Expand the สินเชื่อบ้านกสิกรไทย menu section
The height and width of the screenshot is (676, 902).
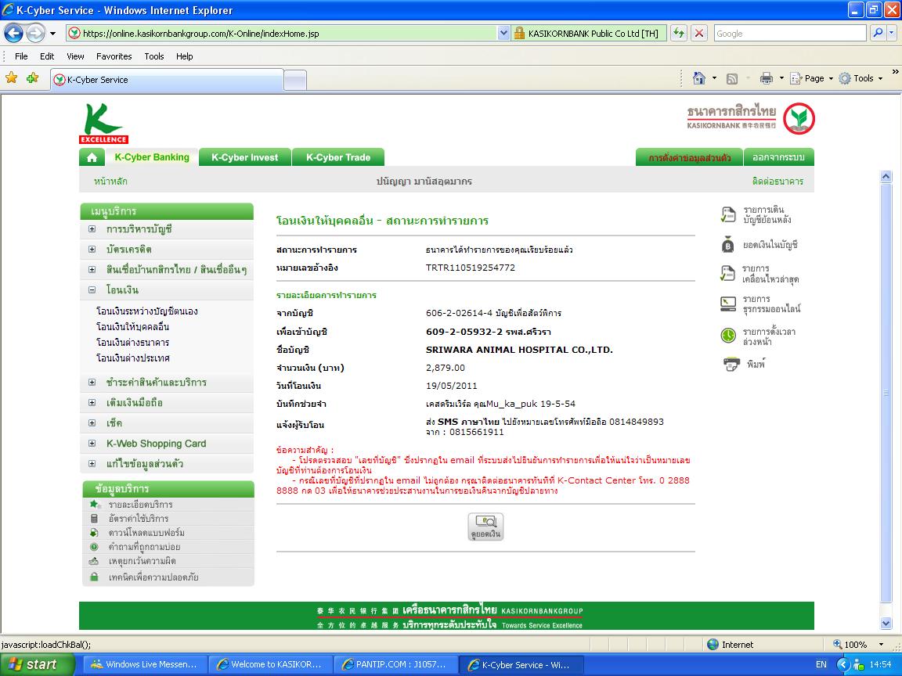tap(92, 270)
